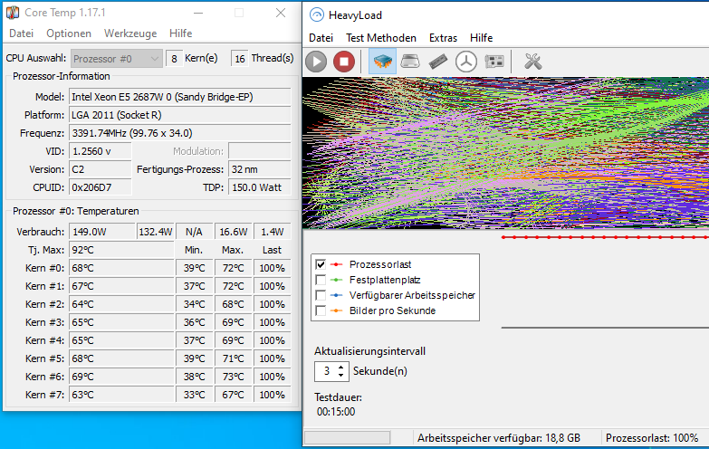Image resolution: width=709 pixels, height=449 pixels.
Task: Click the CPUID value 0x206D7
Action: [x=101, y=187]
